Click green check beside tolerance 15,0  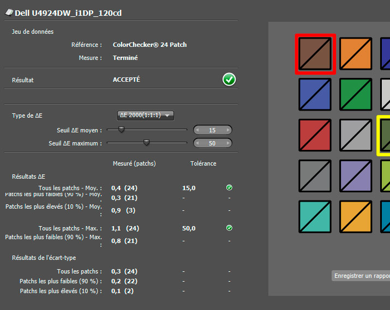click(229, 187)
